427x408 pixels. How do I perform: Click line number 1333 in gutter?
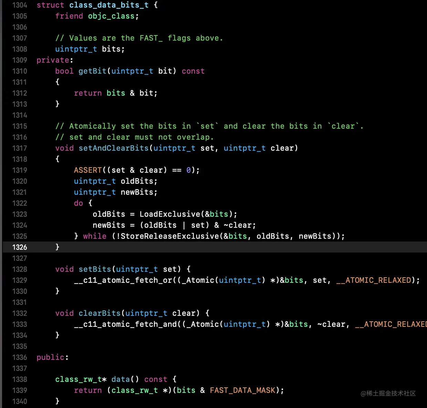click(x=20, y=324)
